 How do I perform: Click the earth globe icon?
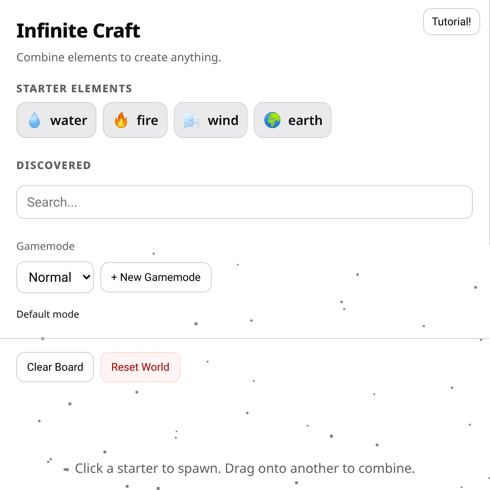click(272, 120)
